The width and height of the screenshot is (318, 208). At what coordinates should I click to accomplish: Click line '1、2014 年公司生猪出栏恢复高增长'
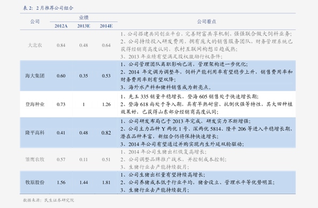coord(163,152)
